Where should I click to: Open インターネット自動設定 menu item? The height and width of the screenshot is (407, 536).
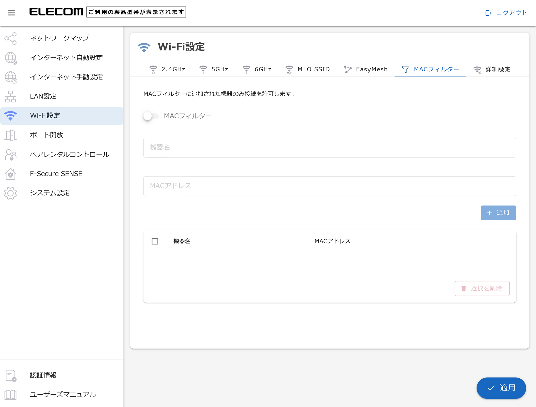(62, 58)
